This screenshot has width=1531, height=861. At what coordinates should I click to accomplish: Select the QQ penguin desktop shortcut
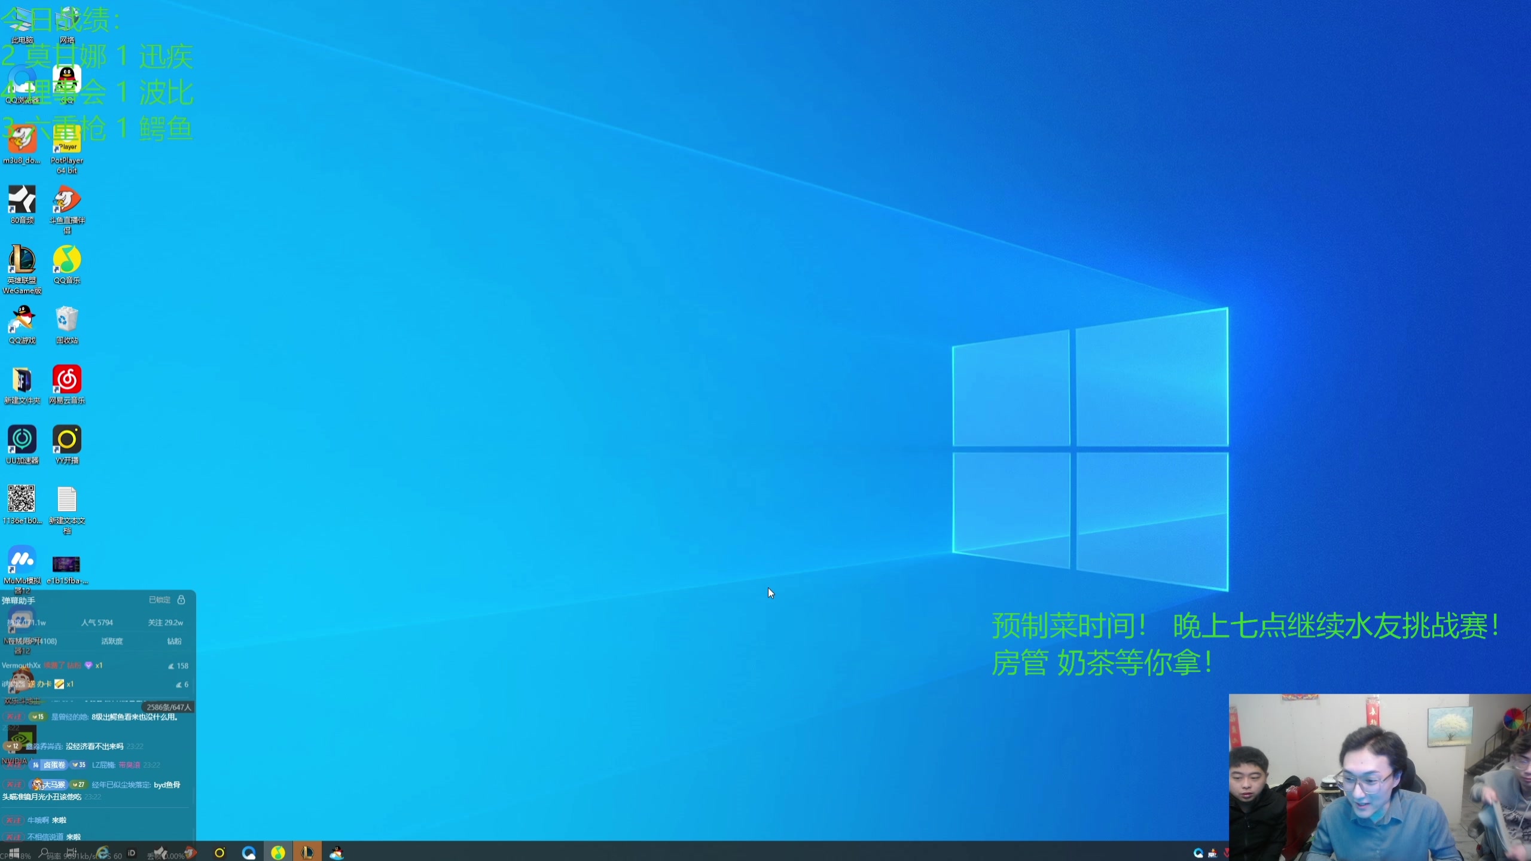[67, 86]
